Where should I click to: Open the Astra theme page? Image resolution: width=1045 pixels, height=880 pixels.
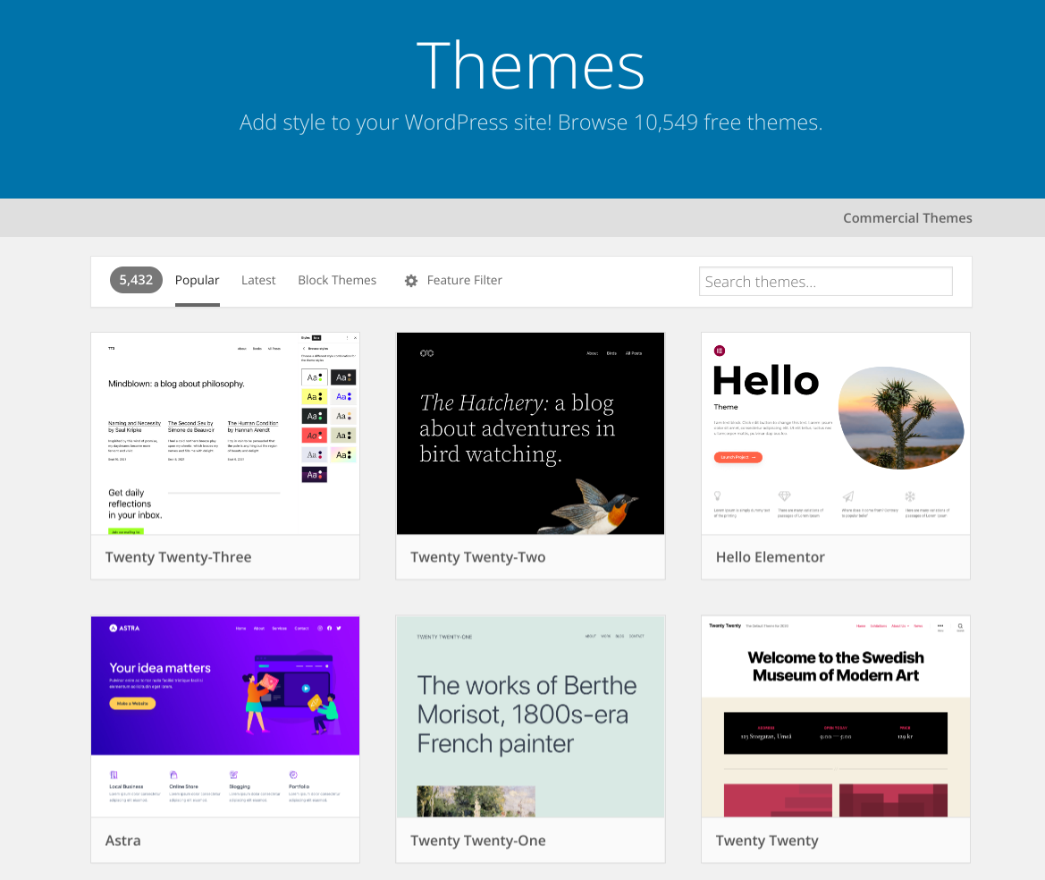[x=122, y=840]
